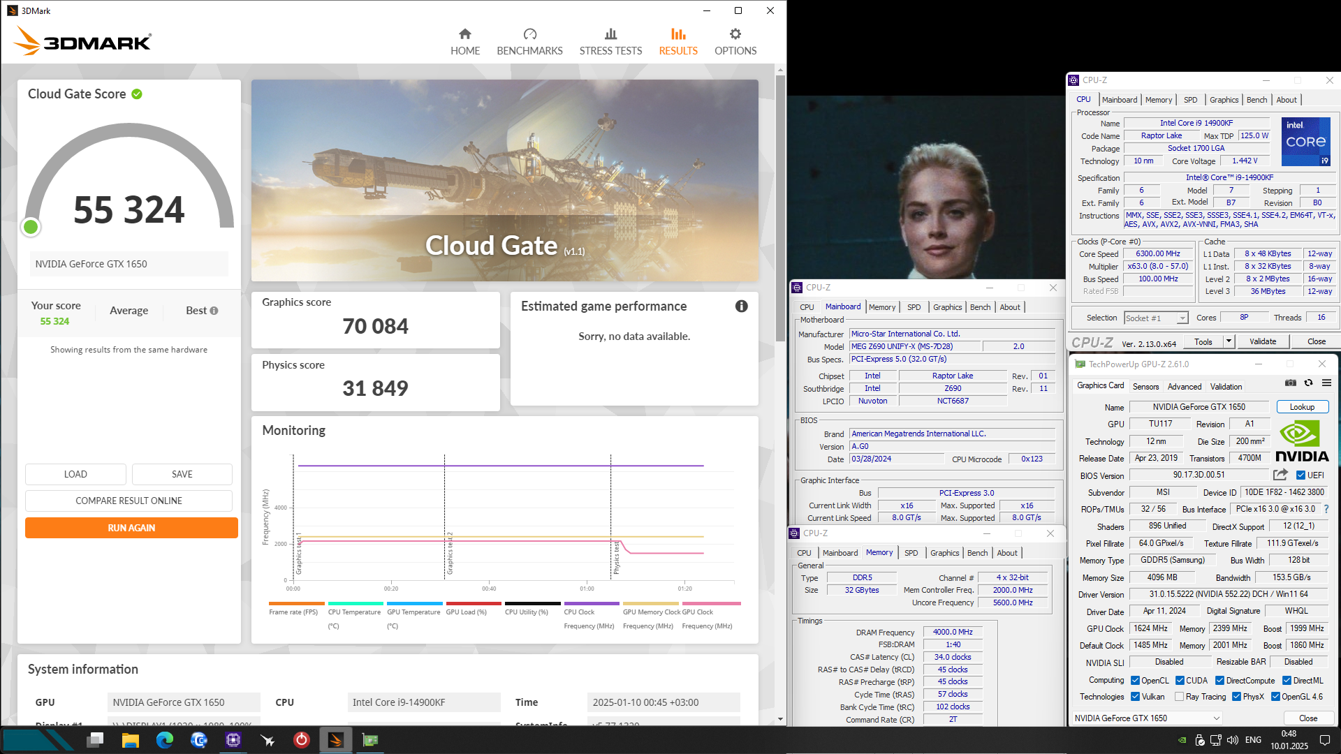Viewport: 1341px width, 754px height.
Task: Toggle the UEFI checkbox in GPU-Z
Action: pyautogui.click(x=1300, y=475)
